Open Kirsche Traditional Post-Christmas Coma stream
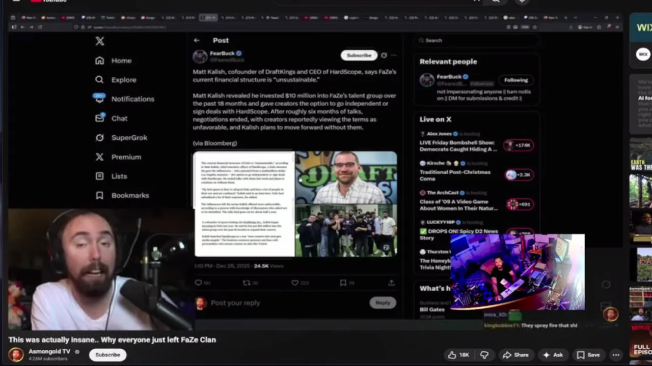 pyautogui.click(x=455, y=175)
